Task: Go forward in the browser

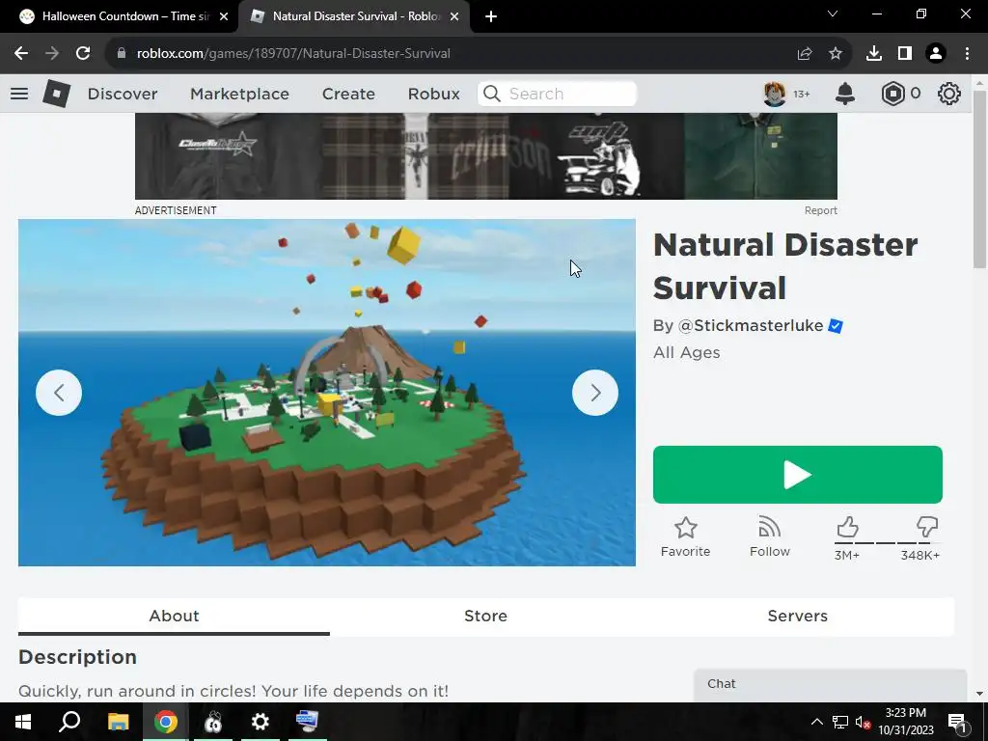Action: pos(52,54)
